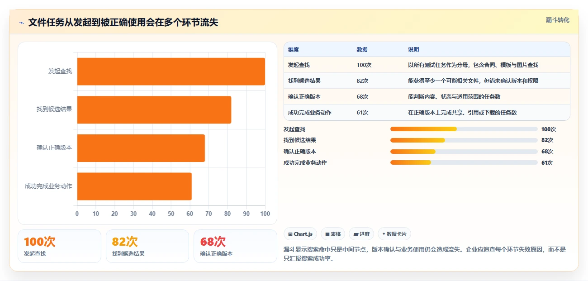Open the 100次 发起查找 data card
This screenshot has width=588, height=281.
coord(59,246)
